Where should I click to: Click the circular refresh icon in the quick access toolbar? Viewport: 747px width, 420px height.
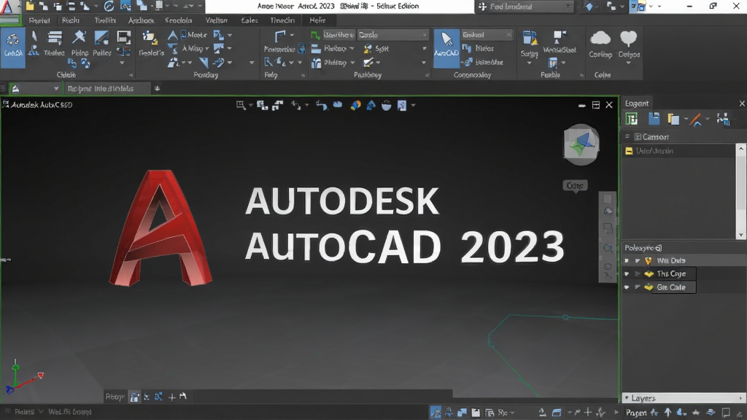point(109,6)
